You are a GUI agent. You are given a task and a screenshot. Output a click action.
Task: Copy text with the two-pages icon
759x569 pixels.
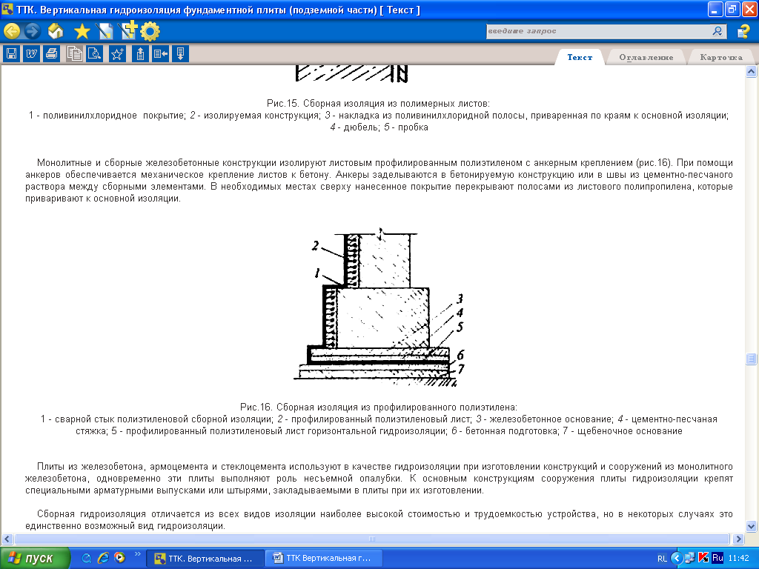coord(75,53)
